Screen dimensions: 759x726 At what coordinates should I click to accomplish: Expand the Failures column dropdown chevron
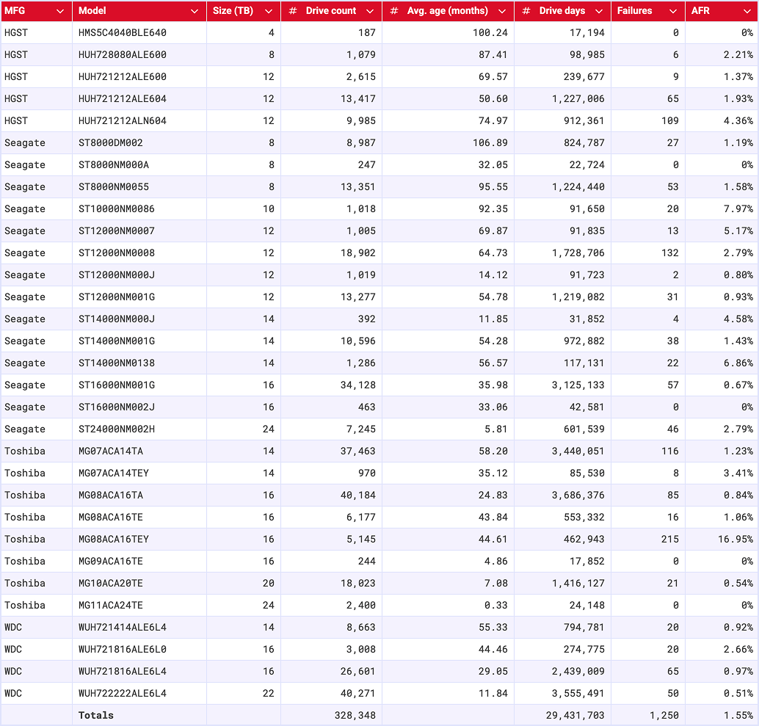673,11
